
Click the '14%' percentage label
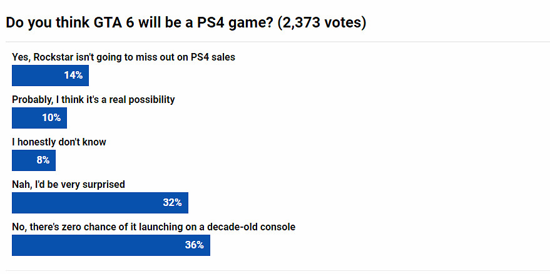(x=73, y=76)
